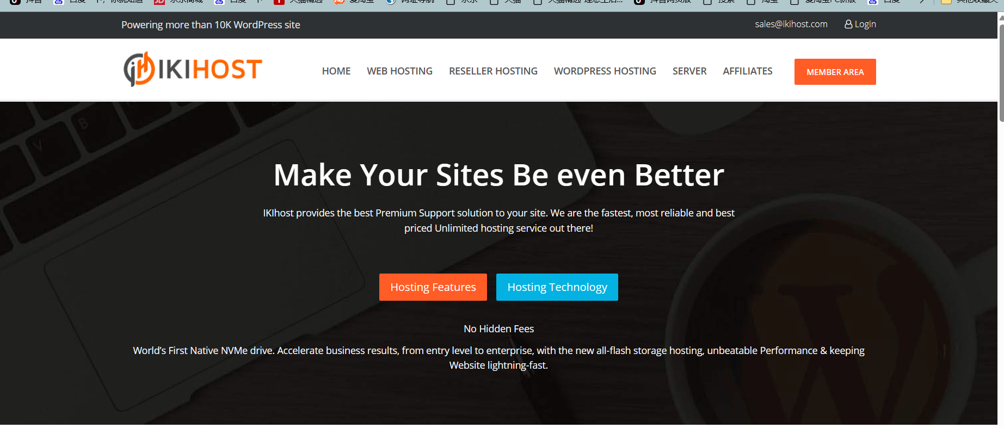Image resolution: width=1004 pixels, height=428 pixels.
Task: Open the red 天猫精选 bookmark icon
Action: (279, 2)
